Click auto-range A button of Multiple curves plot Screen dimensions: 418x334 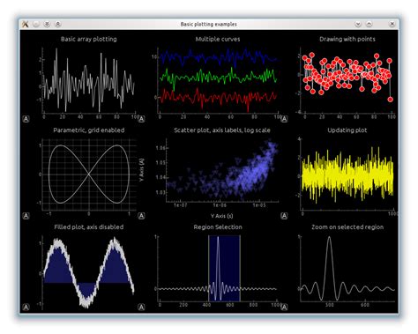coord(141,119)
